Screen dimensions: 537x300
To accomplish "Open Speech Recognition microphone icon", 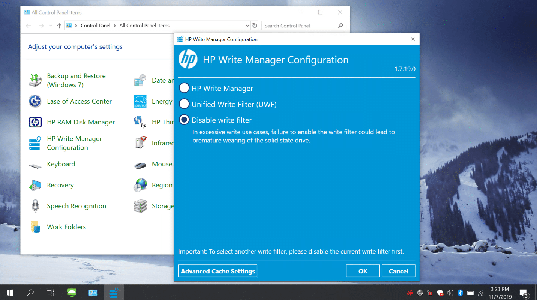I will click(x=35, y=206).
